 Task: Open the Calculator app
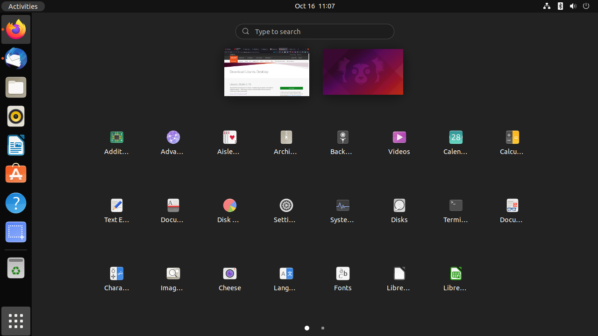[512, 142]
